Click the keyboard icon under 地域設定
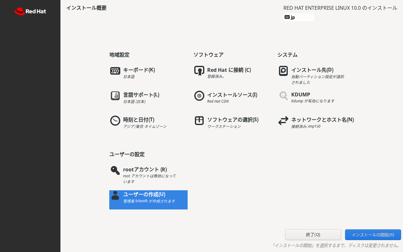 pos(115,71)
